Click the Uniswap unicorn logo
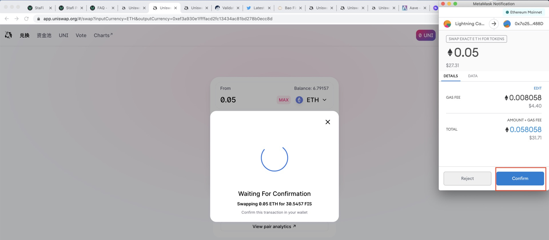The height and width of the screenshot is (240, 549). [x=9, y=35]
